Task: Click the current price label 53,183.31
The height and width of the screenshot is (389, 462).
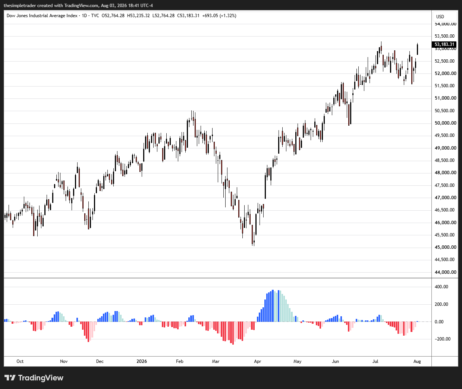Action: (444, 44)
